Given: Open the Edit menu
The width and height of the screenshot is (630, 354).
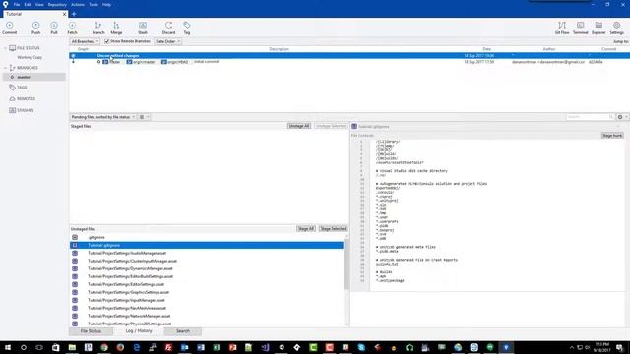Looking at the screenshot, I should click(x=28, y=4).
